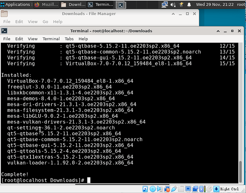Click the network connection tray icon
The height and width of the screenshot is (193, 246).
click(165, 5)
